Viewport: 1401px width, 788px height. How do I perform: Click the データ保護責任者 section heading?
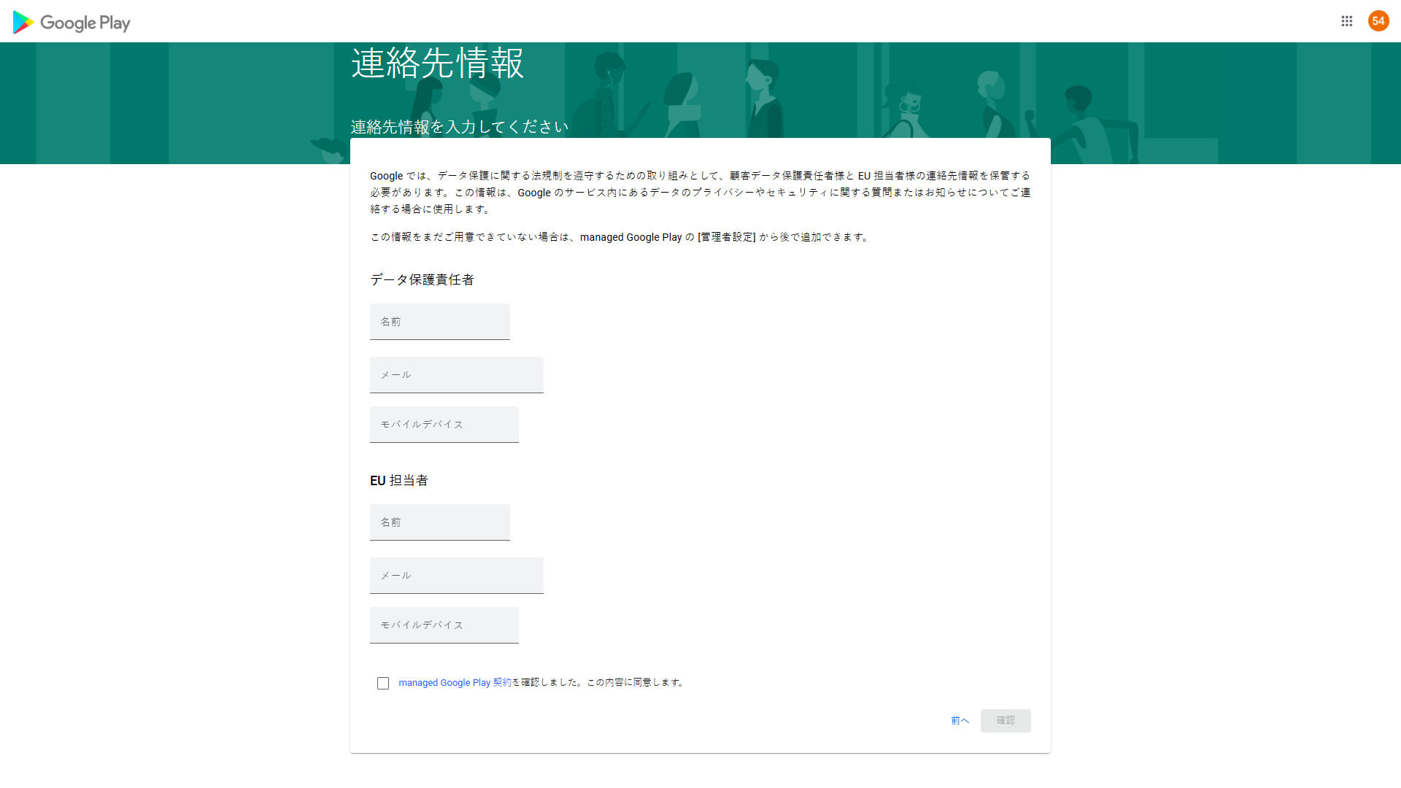point(422,280)
